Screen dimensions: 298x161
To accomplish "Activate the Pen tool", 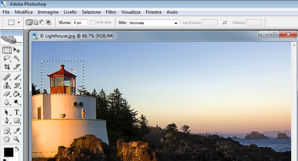I will tap(7, 120).
